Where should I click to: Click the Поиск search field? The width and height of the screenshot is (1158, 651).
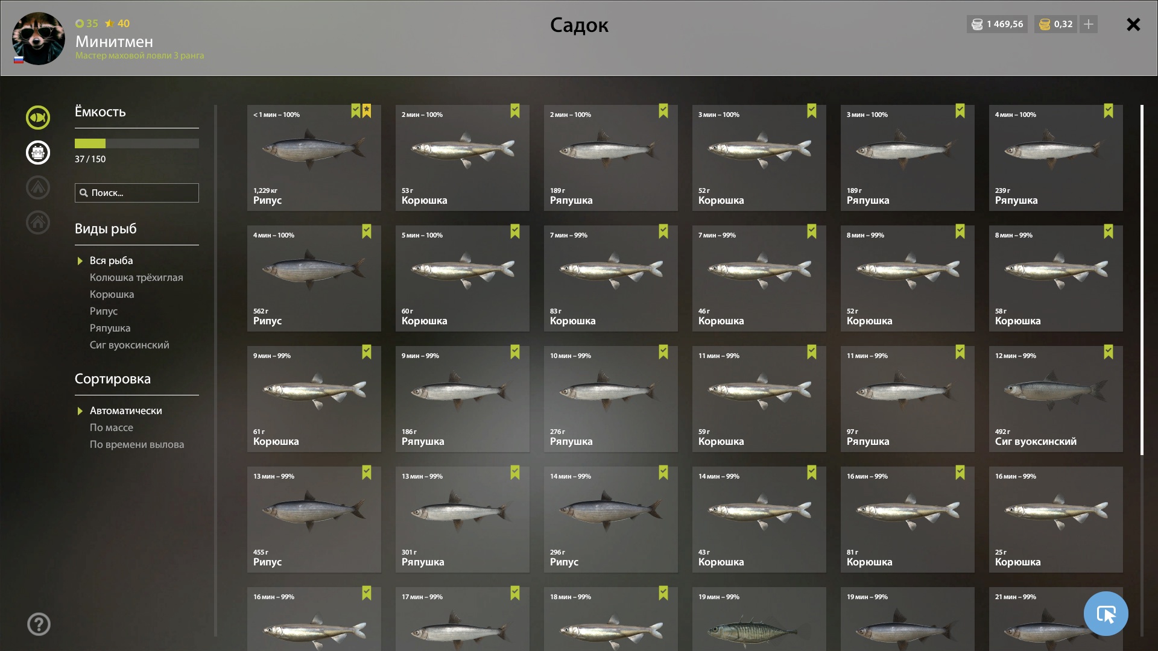tap(137, 193)
